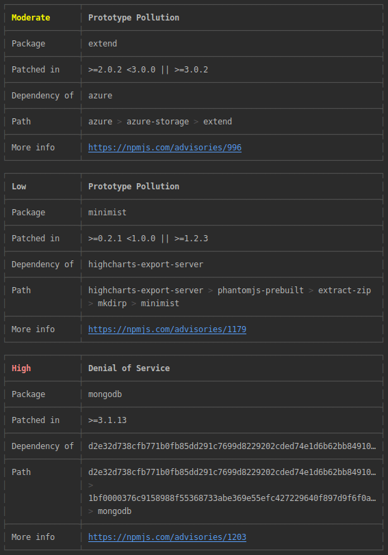Click 'azure' in the Dependency of row
This screenshot has height=555, width=388.
[x=101, y=96]
